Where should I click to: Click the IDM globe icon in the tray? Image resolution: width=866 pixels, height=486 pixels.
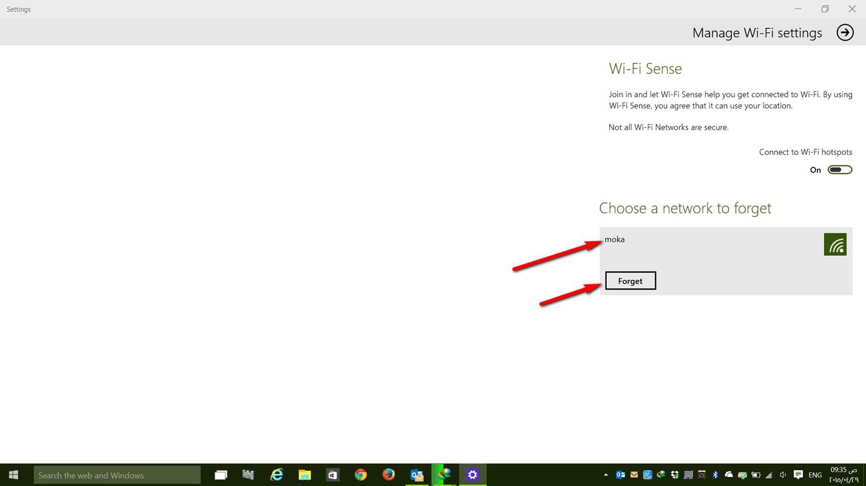661,475
